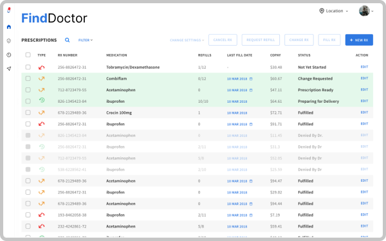
Task: Open the Location dropdown
Action: [334, 11]
